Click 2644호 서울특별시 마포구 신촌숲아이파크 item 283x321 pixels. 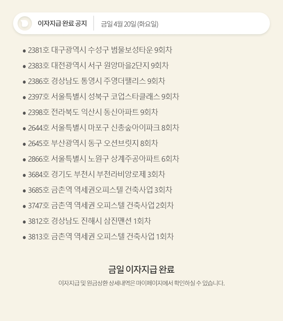pos(103,128)
